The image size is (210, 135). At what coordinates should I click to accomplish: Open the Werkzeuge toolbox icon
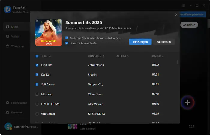[7, 46]
